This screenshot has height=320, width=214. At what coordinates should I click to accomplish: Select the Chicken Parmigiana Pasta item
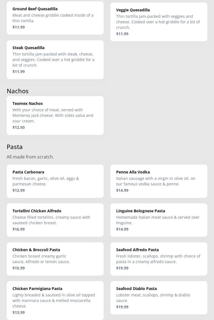click(x=55, y=300)
